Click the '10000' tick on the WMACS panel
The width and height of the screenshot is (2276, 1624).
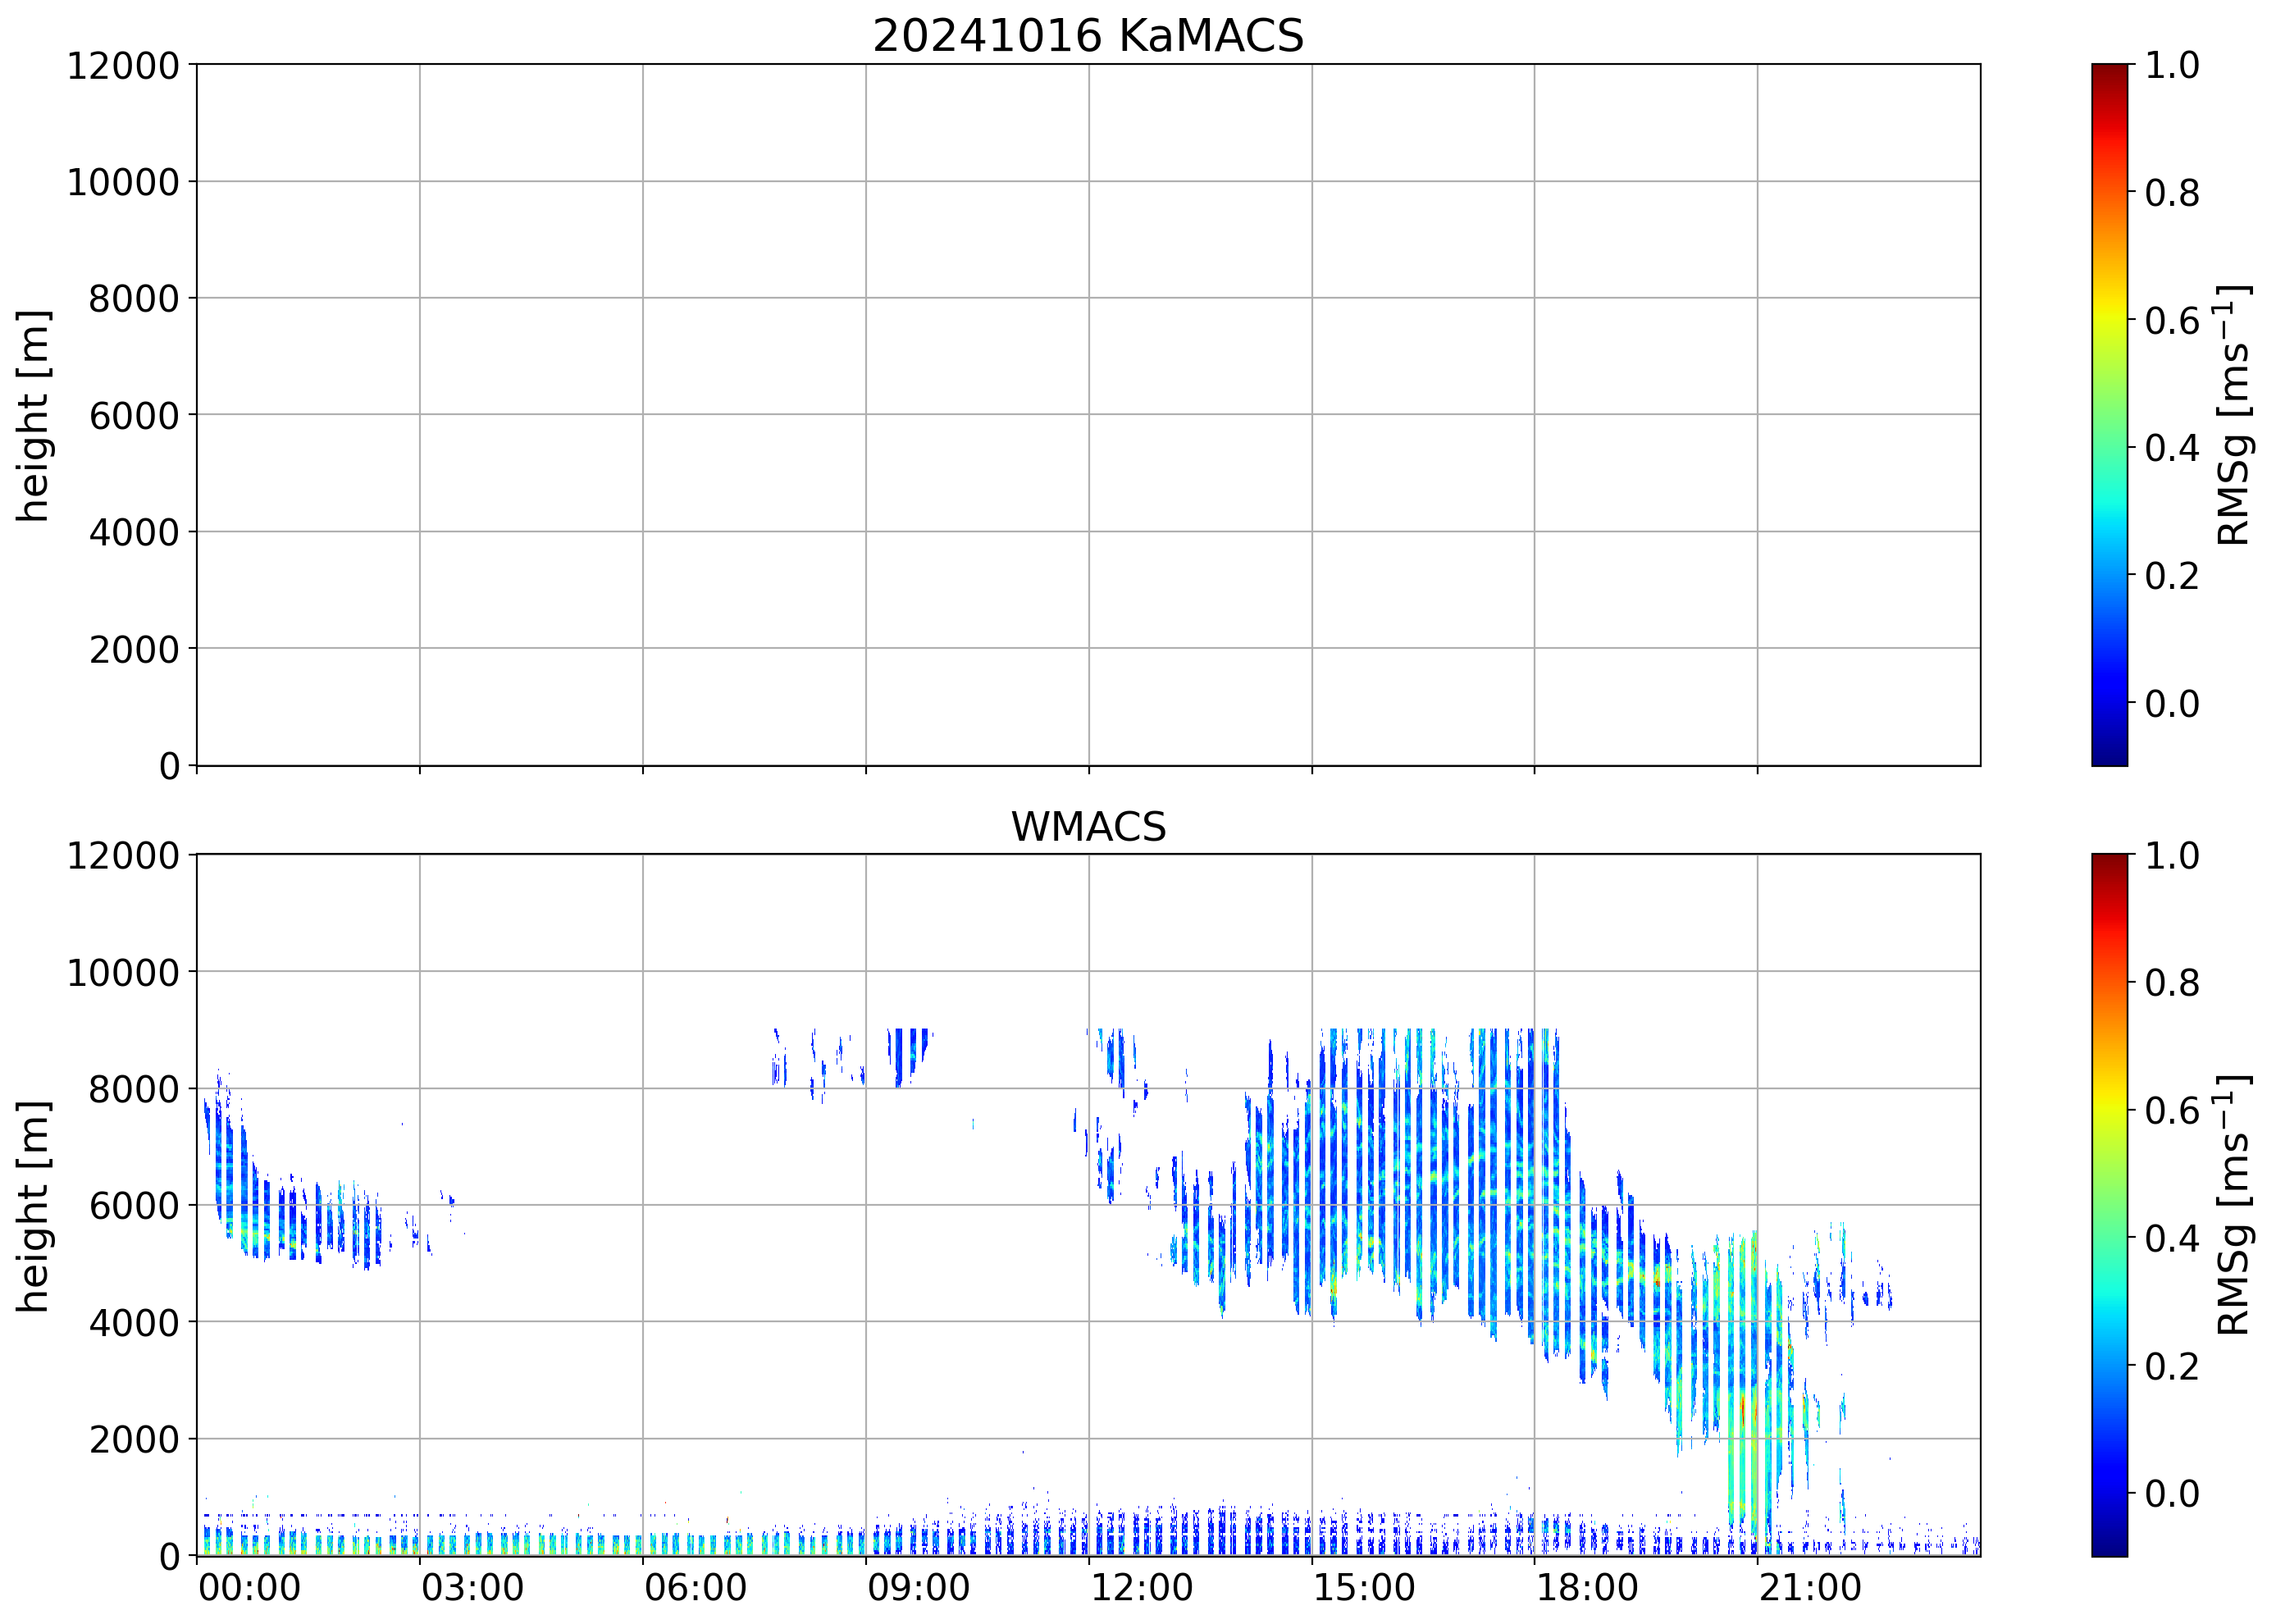123,973
